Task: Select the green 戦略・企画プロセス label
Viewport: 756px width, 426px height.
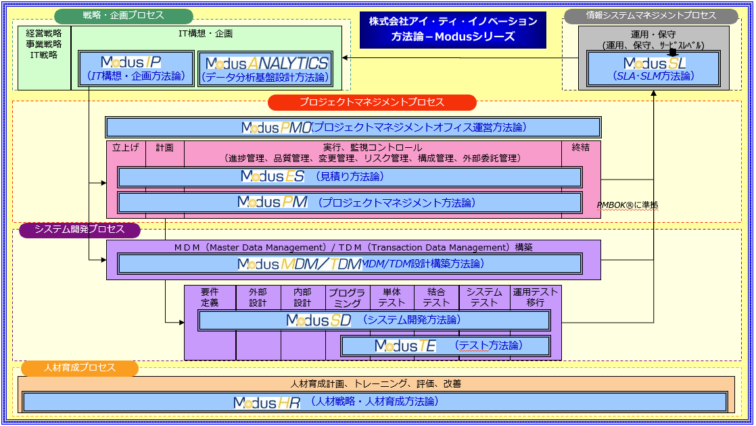Action: tap(124, 16)
